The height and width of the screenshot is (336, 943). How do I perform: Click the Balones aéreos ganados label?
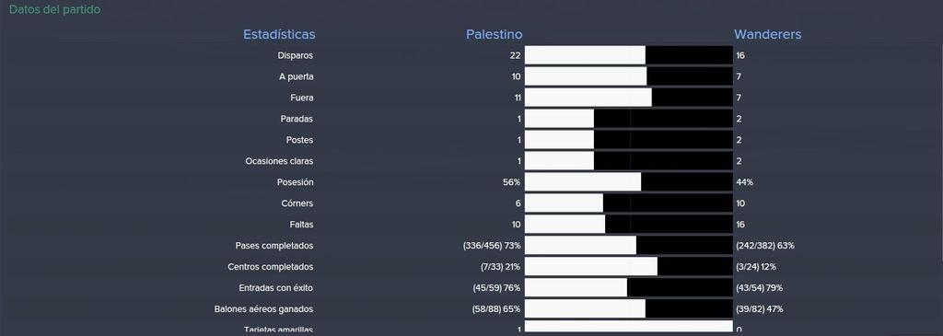[264, 309]
